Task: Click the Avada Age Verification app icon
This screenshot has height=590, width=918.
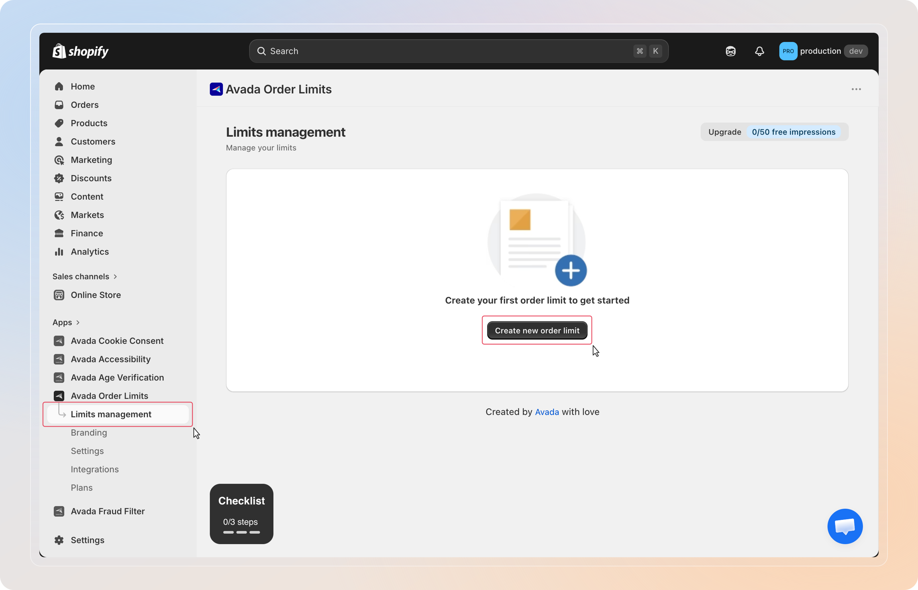Action: [59, 377]
